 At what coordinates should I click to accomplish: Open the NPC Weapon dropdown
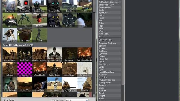pos(77,100)
